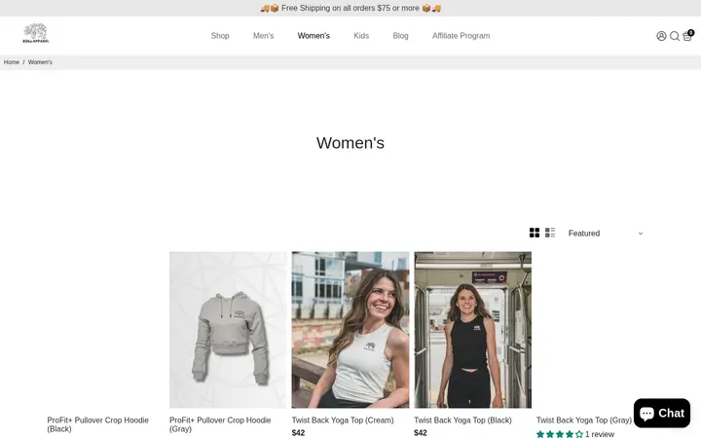Open the search magnifier icon
The image size is (701, 438).
tap(674, 36)
